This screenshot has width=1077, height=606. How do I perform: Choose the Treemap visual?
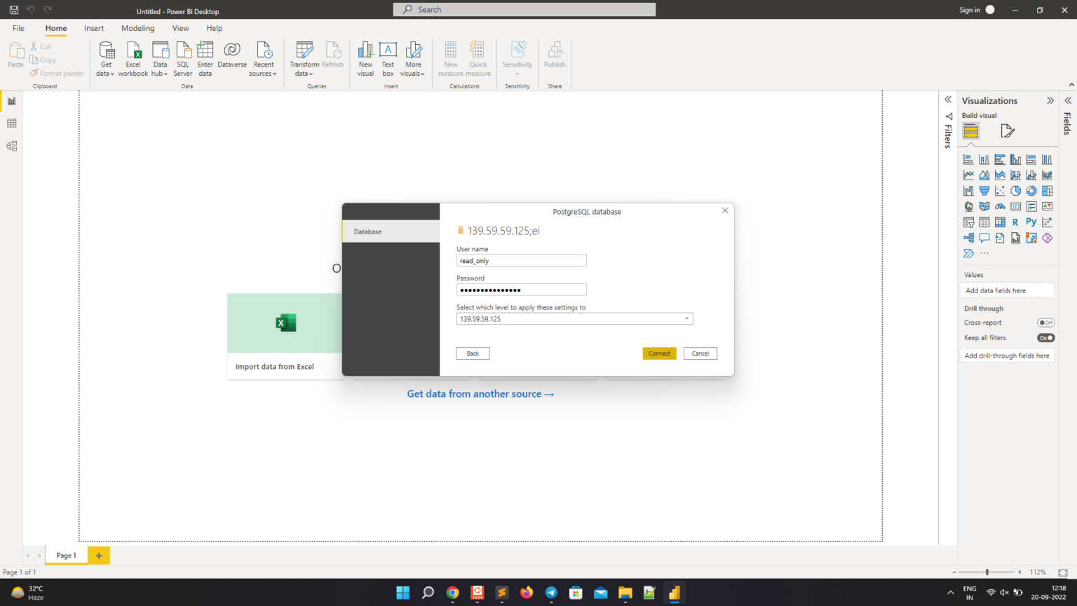(x=1047, y=191)
